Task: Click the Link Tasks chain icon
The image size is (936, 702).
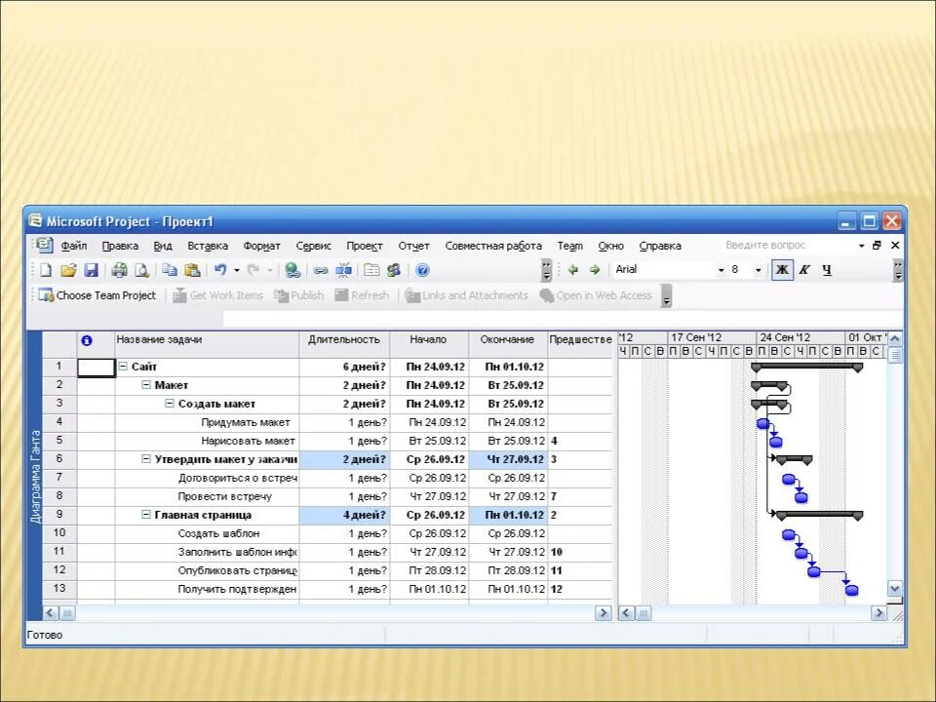Action: pos(321,270)
